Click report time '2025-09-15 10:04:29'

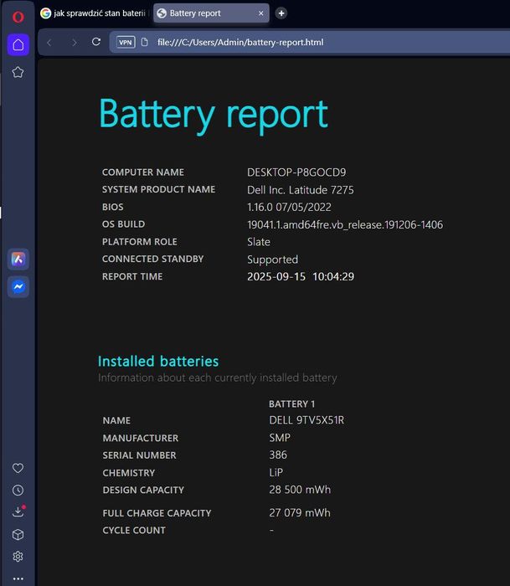[301, 276]
